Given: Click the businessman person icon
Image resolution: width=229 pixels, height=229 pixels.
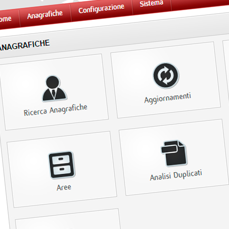Looking at the screenshot, I should pos(54,88).
